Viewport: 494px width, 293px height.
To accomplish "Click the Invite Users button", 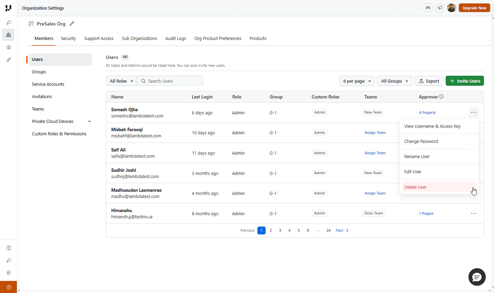I will pyautogui.click(x=465, y=81).
